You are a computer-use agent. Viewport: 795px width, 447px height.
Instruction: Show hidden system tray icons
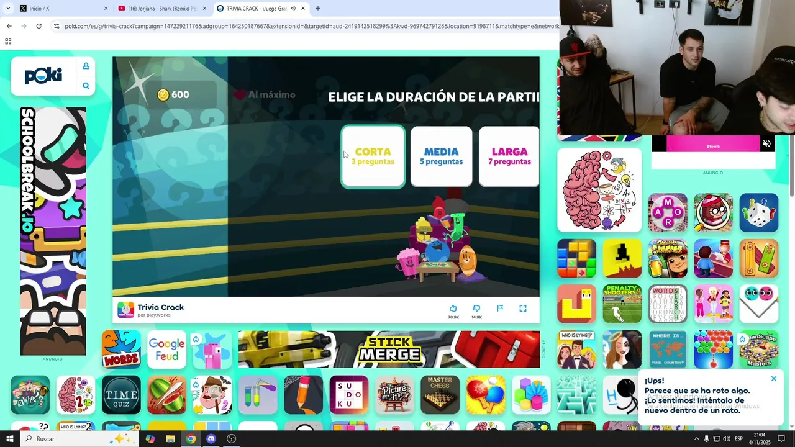click(x=696, y=439)
